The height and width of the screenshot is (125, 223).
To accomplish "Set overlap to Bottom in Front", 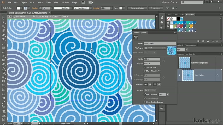I will [159, 84].
